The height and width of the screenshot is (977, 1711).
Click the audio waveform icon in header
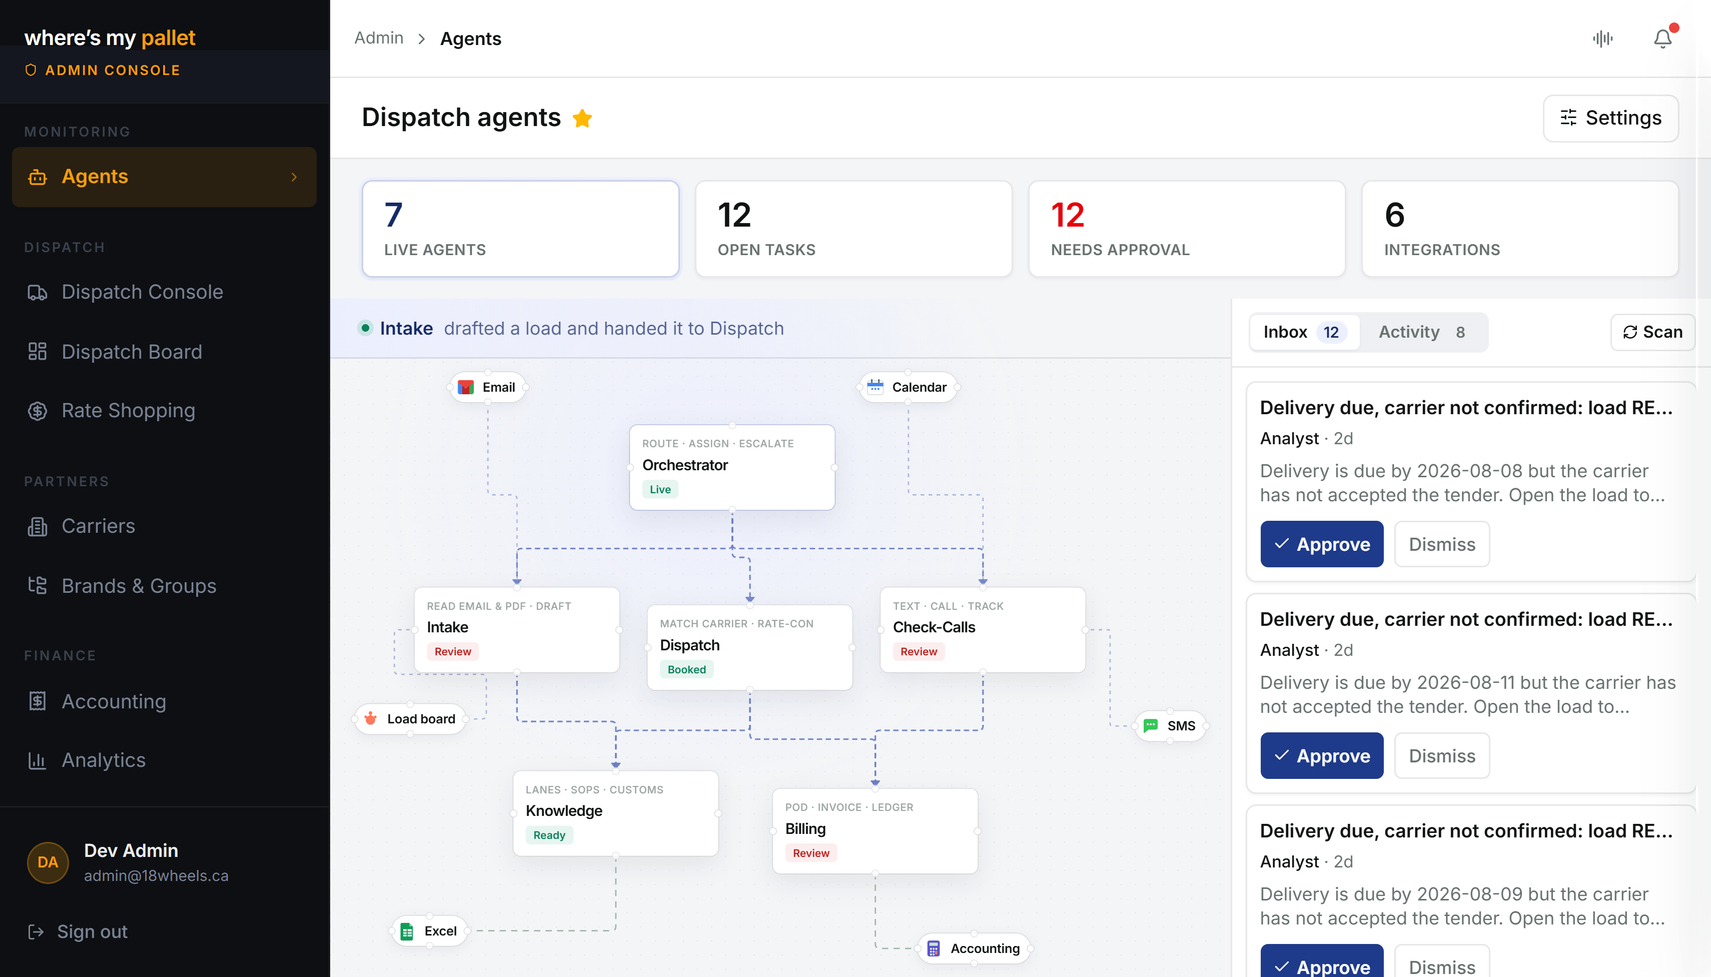(1603, 39)
